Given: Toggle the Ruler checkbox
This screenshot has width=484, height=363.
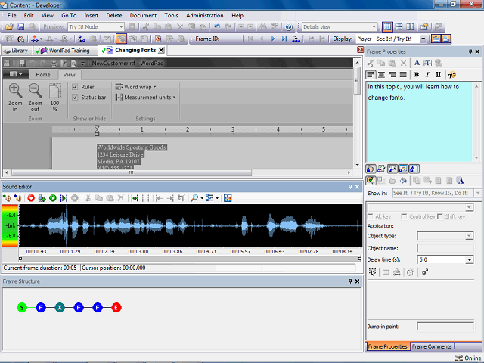Looking at the screenshot, I should point(76,87).
